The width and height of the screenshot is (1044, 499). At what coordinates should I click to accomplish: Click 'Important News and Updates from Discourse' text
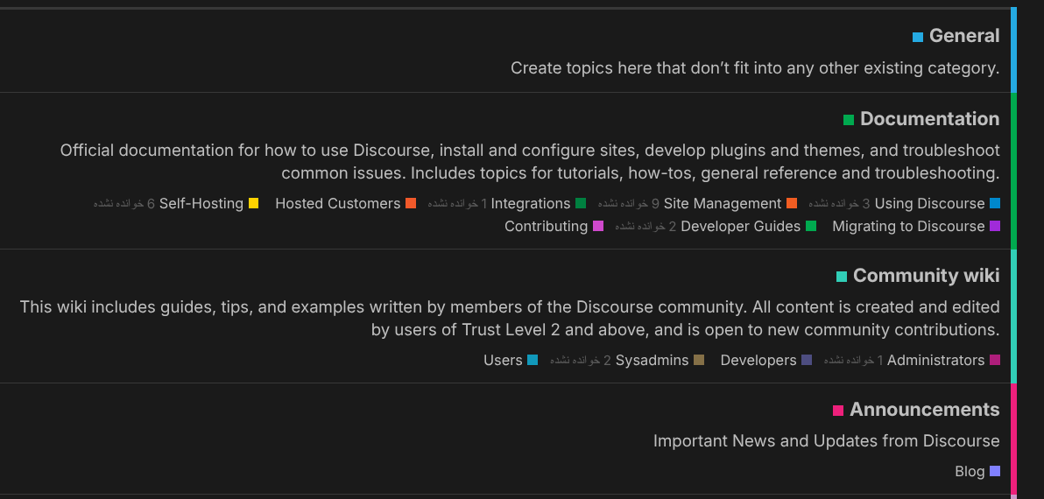tap(826, 441)
